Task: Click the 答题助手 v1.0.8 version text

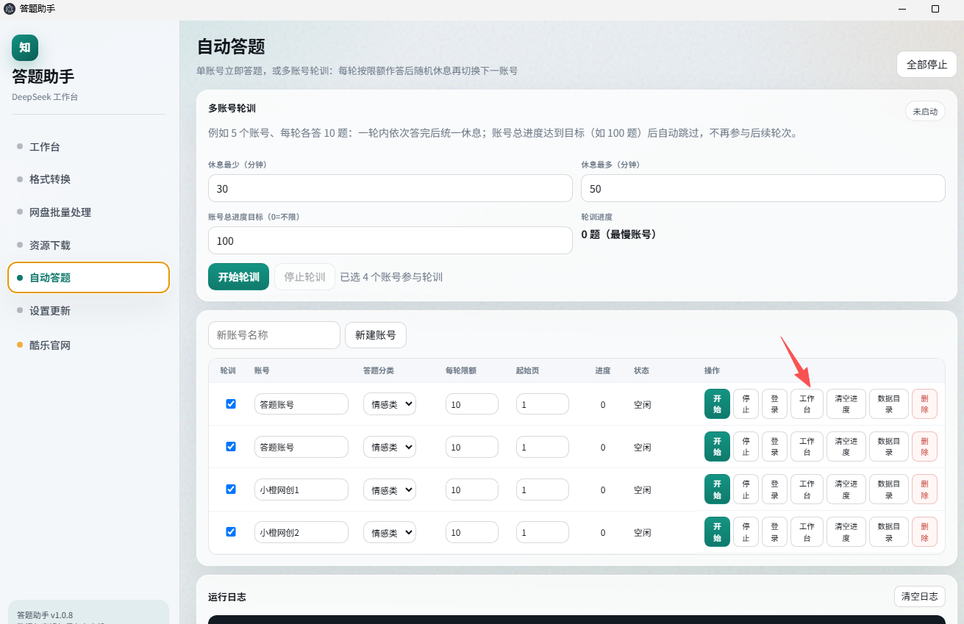Action: (45, 615)
